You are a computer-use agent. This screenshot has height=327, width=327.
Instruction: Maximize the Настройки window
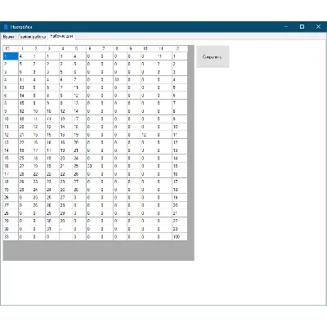302,27
